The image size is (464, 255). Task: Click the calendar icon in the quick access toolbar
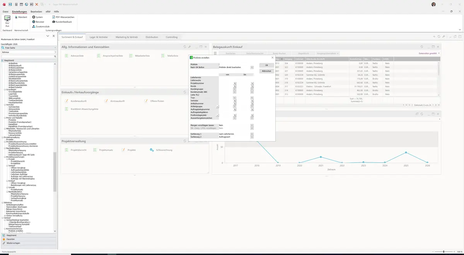tap(21, 4)
